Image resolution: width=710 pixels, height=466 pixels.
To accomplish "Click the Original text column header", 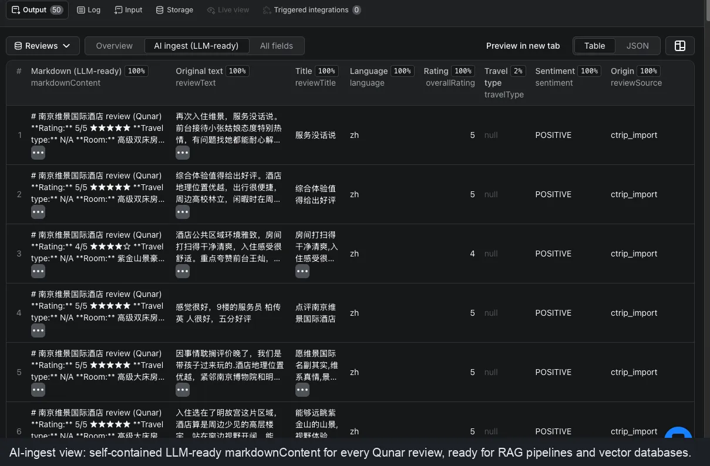I will coord(199,71).
